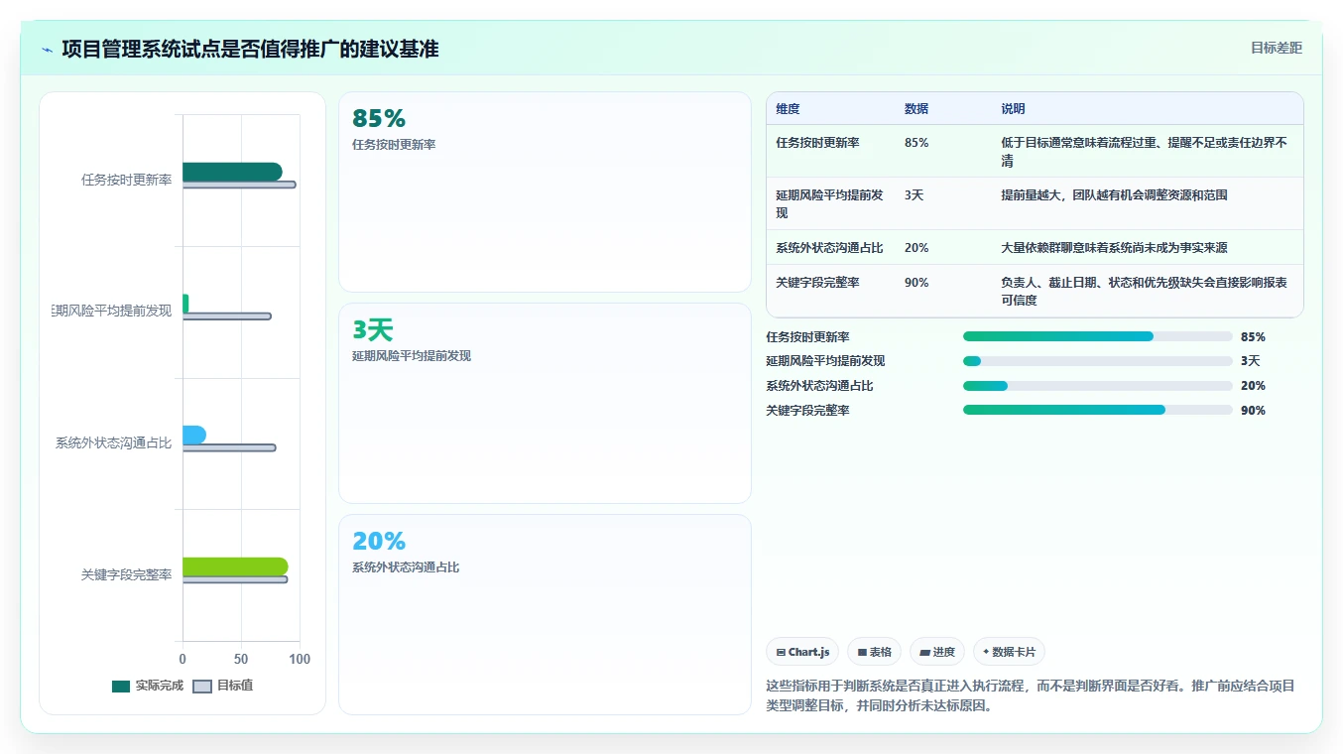1343x754 pixels.
Task: Click the lightning icon beside the dashboard title
Action: pos(48,50)
